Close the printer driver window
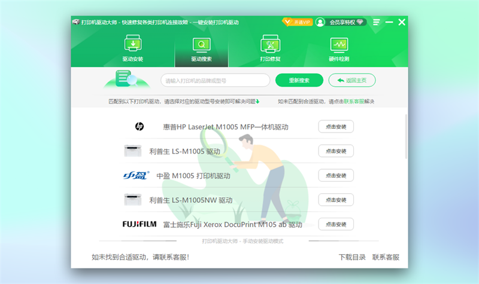Screen dimensions: 479x284 tap(402, 22)
